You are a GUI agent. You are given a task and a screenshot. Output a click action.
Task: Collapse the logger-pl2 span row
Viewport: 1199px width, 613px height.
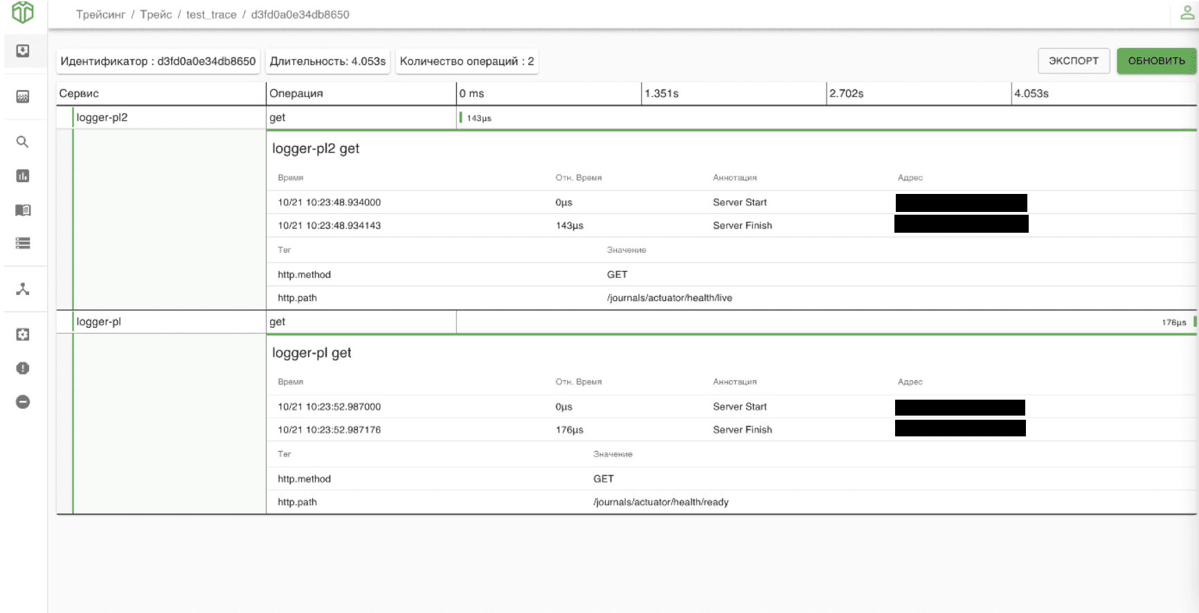tap(102, 118)
